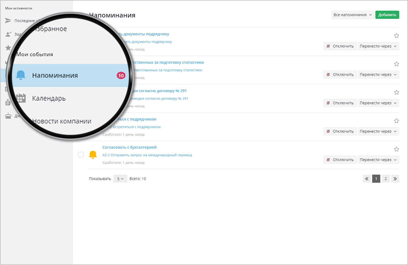
Task: Open the recent activity paper plane icon
Action: [8, 21]
